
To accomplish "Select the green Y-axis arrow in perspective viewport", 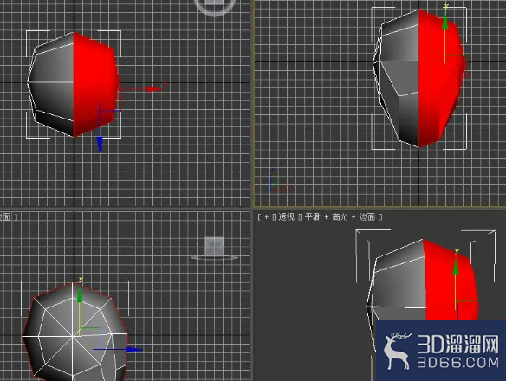I will point(456,267).
